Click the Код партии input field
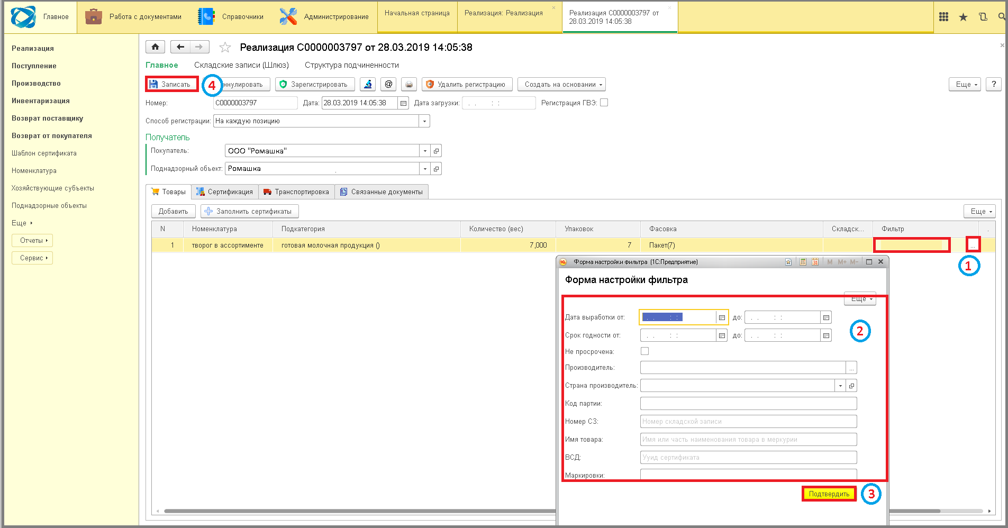 click(x=748, y=404)
